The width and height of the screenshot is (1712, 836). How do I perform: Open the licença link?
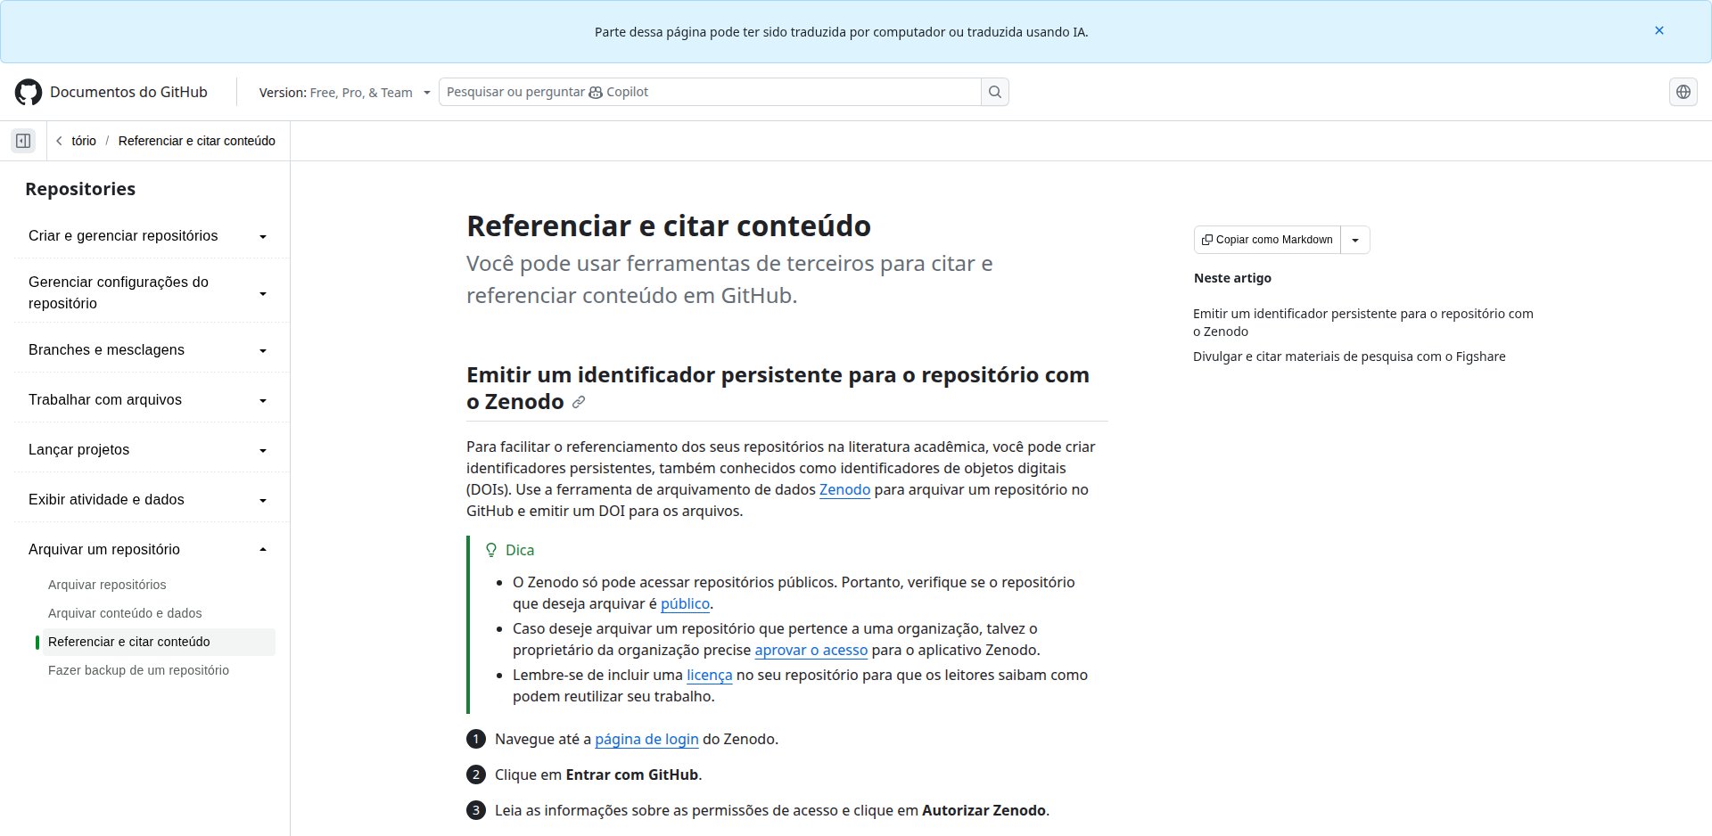tap(709, 675)
